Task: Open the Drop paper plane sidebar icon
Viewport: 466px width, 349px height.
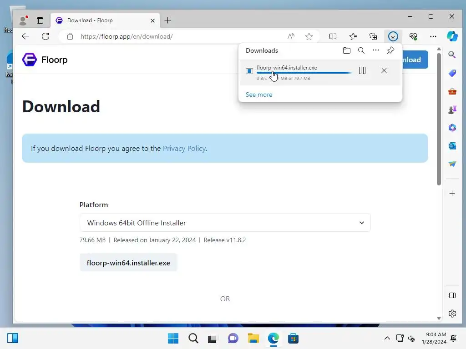Action: coord(452,164)
